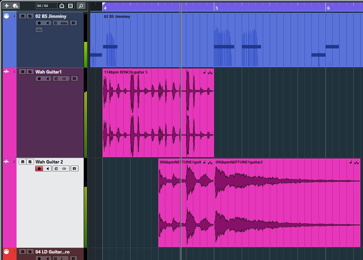
Task: Toggle monitor speaker on Wah Guitar 2
Action: tap(48, 169)
